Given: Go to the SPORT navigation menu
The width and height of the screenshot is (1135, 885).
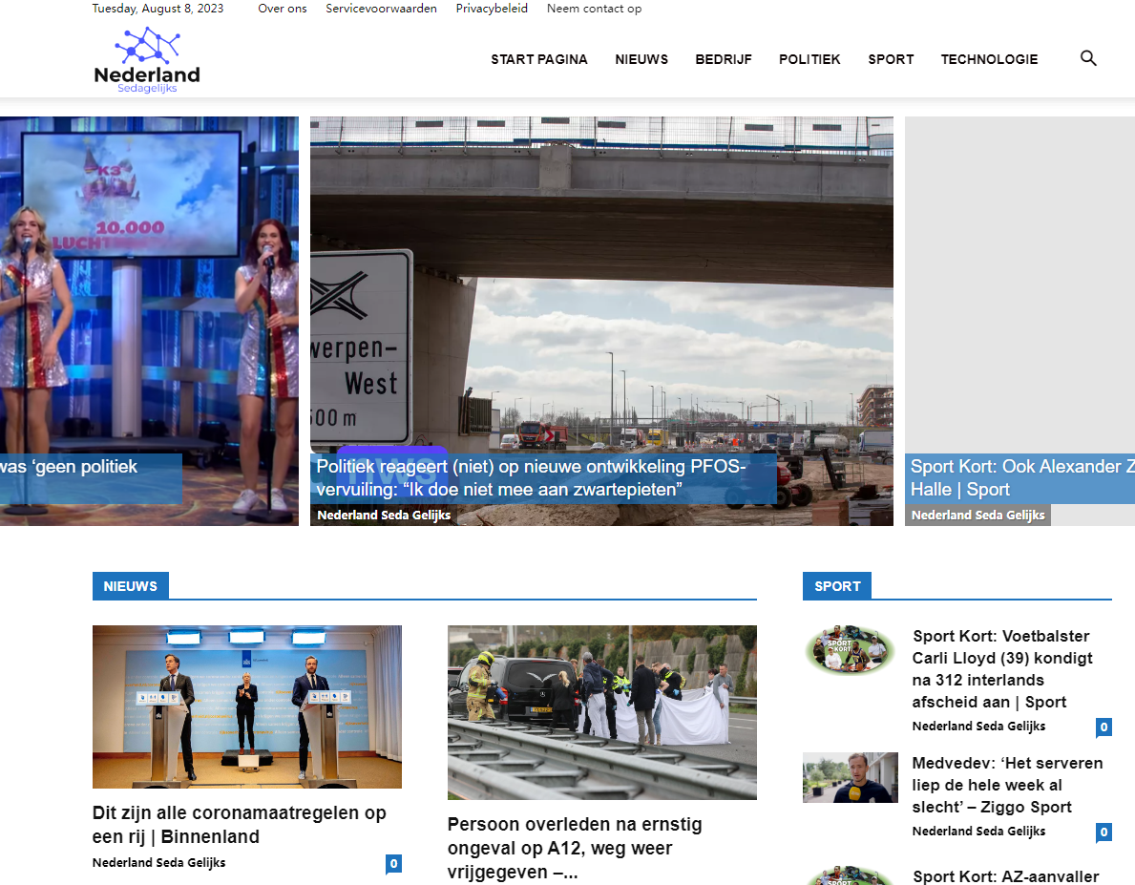Looking at the screenshot, I should coord(891,59).
